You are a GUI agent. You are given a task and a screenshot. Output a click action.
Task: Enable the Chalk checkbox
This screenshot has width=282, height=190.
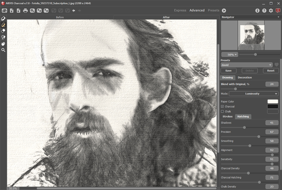click(222, 111)
